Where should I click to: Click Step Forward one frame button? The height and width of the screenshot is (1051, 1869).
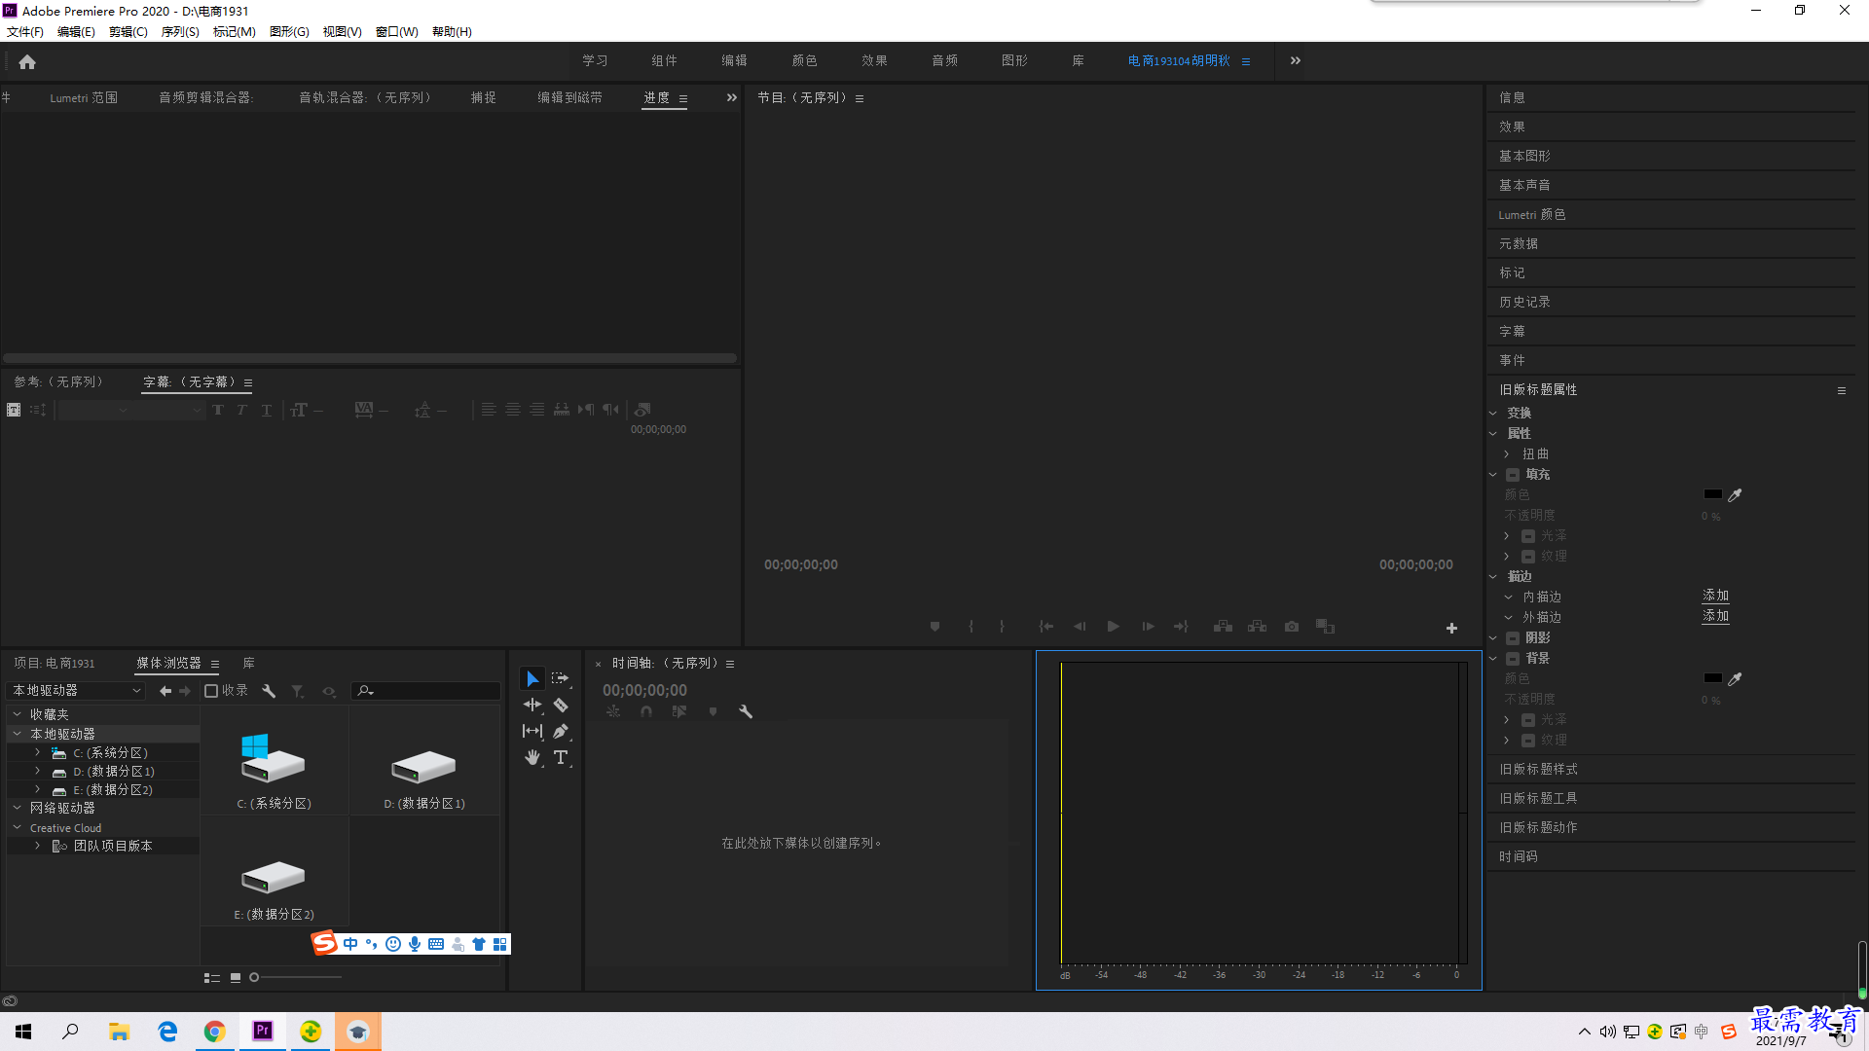click(1148, 627)
